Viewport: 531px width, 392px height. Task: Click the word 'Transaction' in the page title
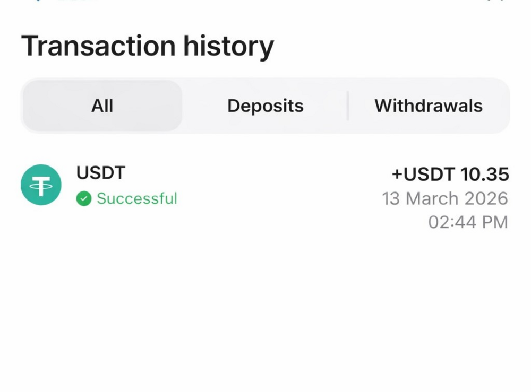(x=98, y=46)
